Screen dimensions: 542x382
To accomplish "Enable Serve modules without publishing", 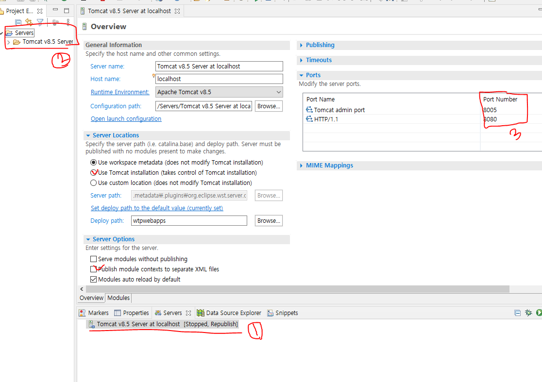I will pos(93,259).
